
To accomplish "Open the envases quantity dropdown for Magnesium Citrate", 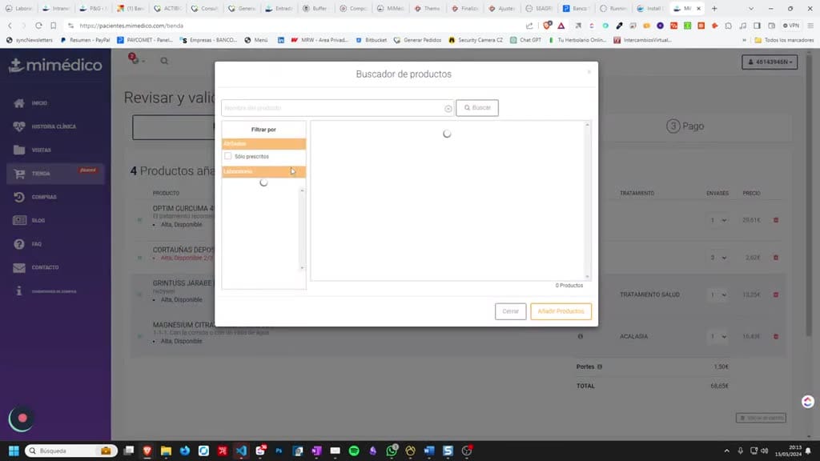I will pyautogui.click(x=718, y=337).
